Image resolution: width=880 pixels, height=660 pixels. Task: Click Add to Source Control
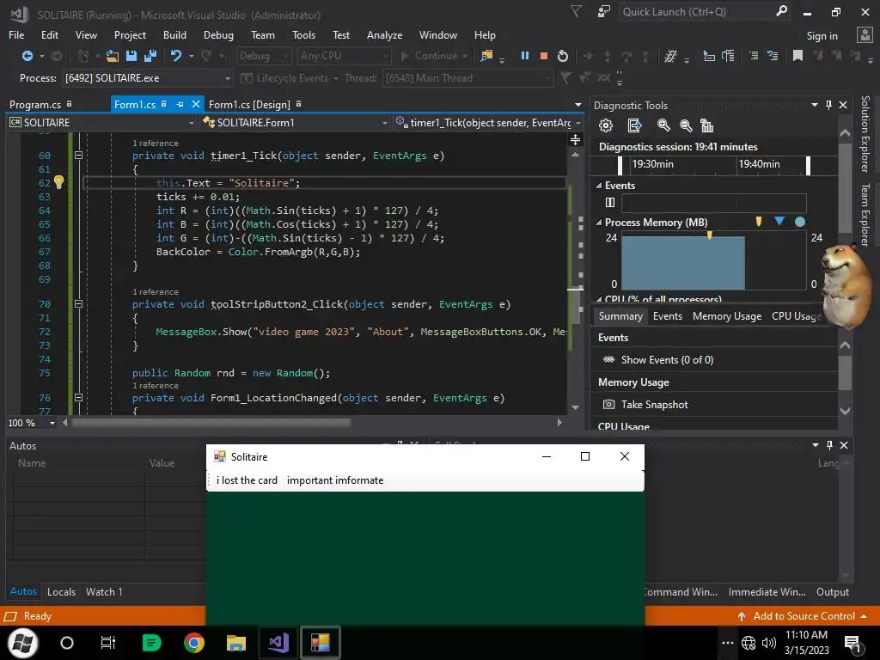click(804, 615)
